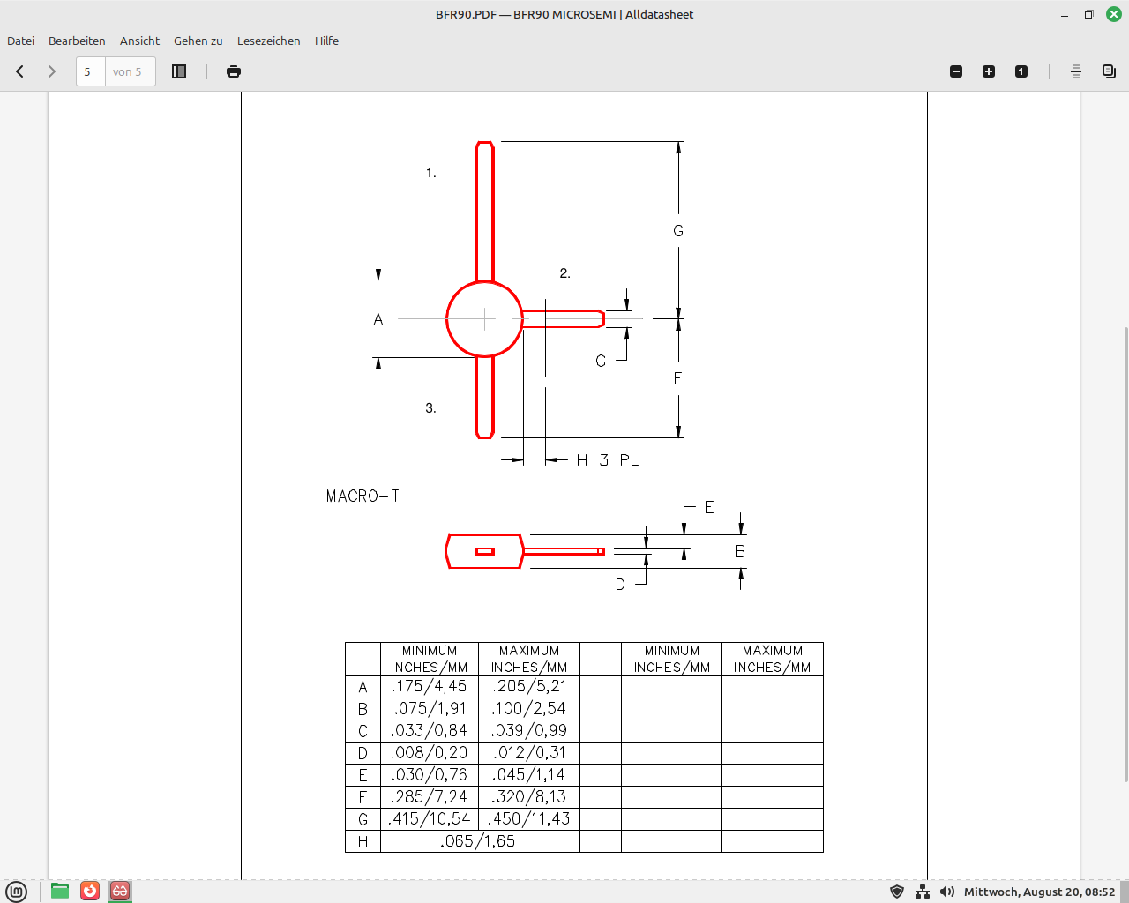Zoom in using the plus icon
The height and width of the screenshot is (903, 1129).
coord(989,71)
